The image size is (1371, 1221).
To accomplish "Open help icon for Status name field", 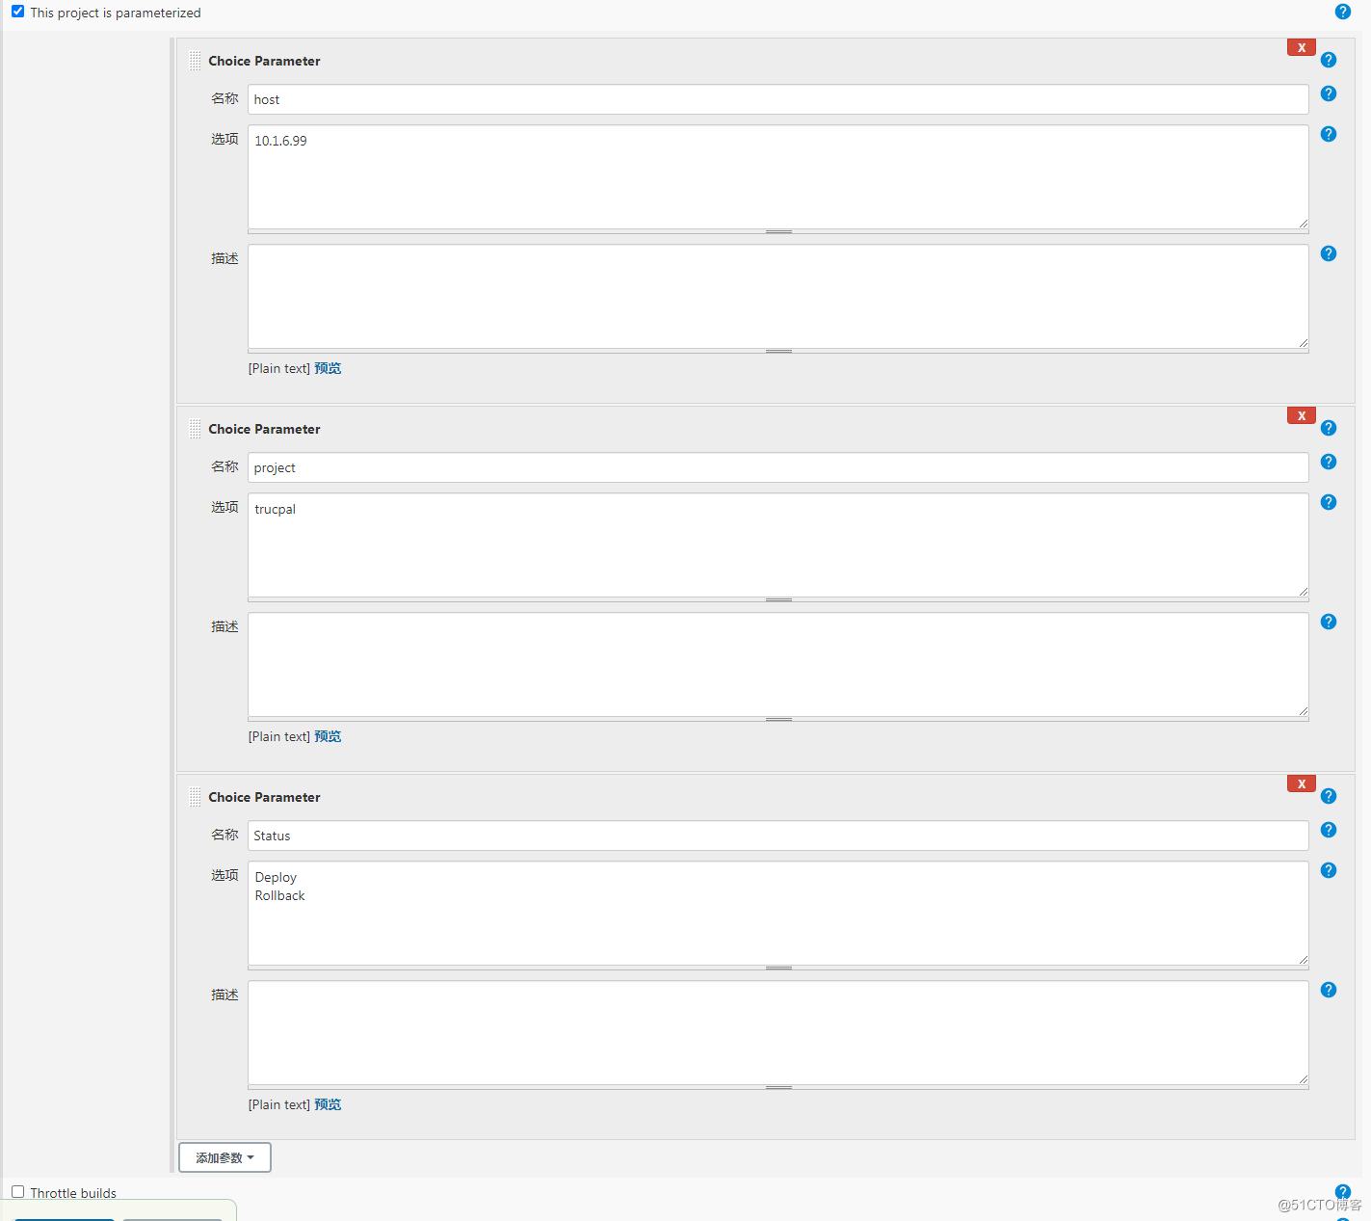I will click(1328, 830).
